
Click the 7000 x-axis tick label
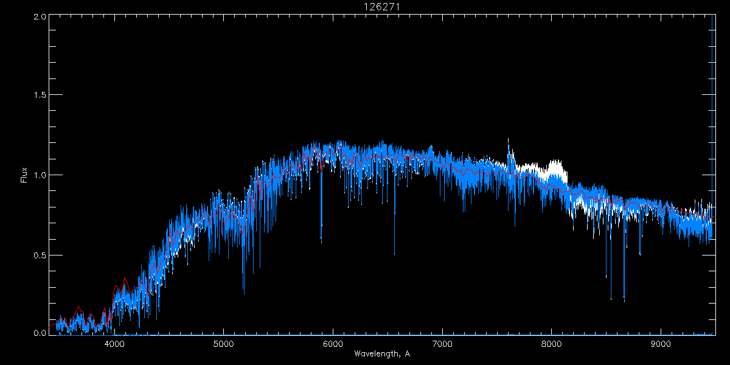pos(442,344)
